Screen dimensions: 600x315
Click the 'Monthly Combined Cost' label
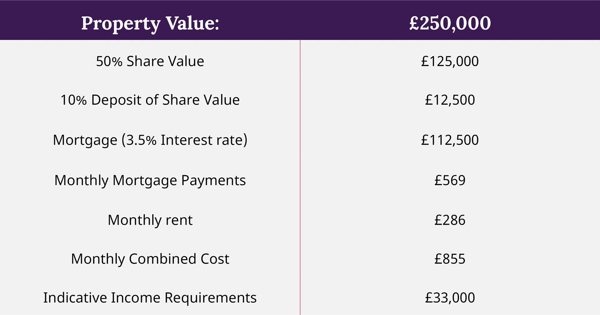coord(150,259)
